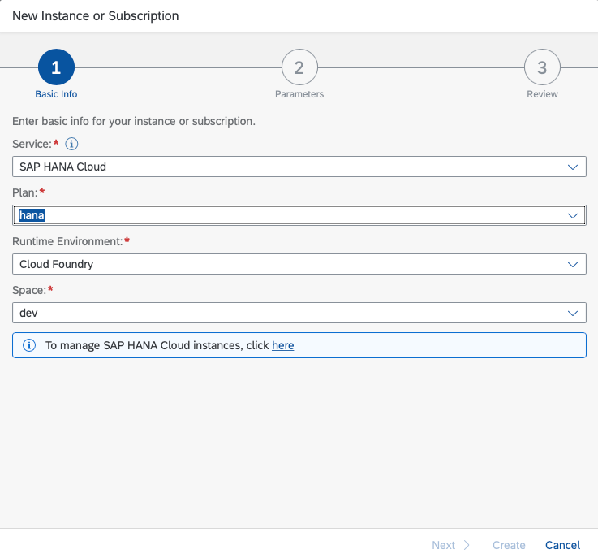The width and height of the screenshot is (598, 558).
Task: Click the Plan field containing hana
Action: click(299, 215)
